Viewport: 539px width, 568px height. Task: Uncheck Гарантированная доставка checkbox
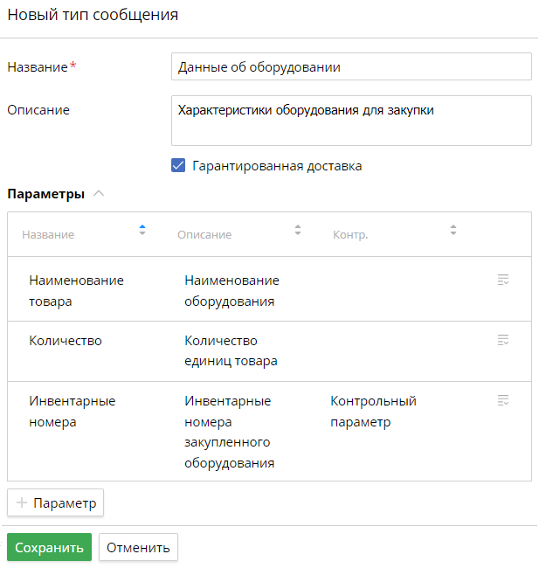point(178,165)
